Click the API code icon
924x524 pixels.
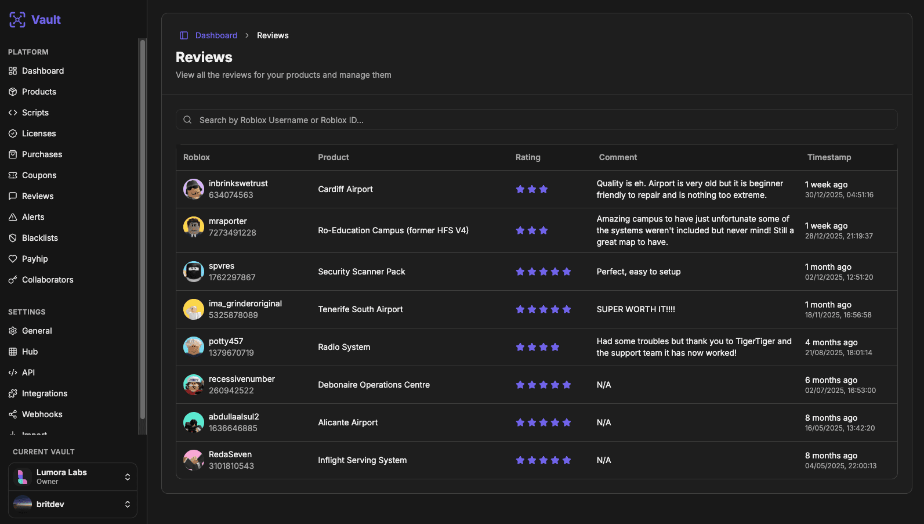point(13,373)
